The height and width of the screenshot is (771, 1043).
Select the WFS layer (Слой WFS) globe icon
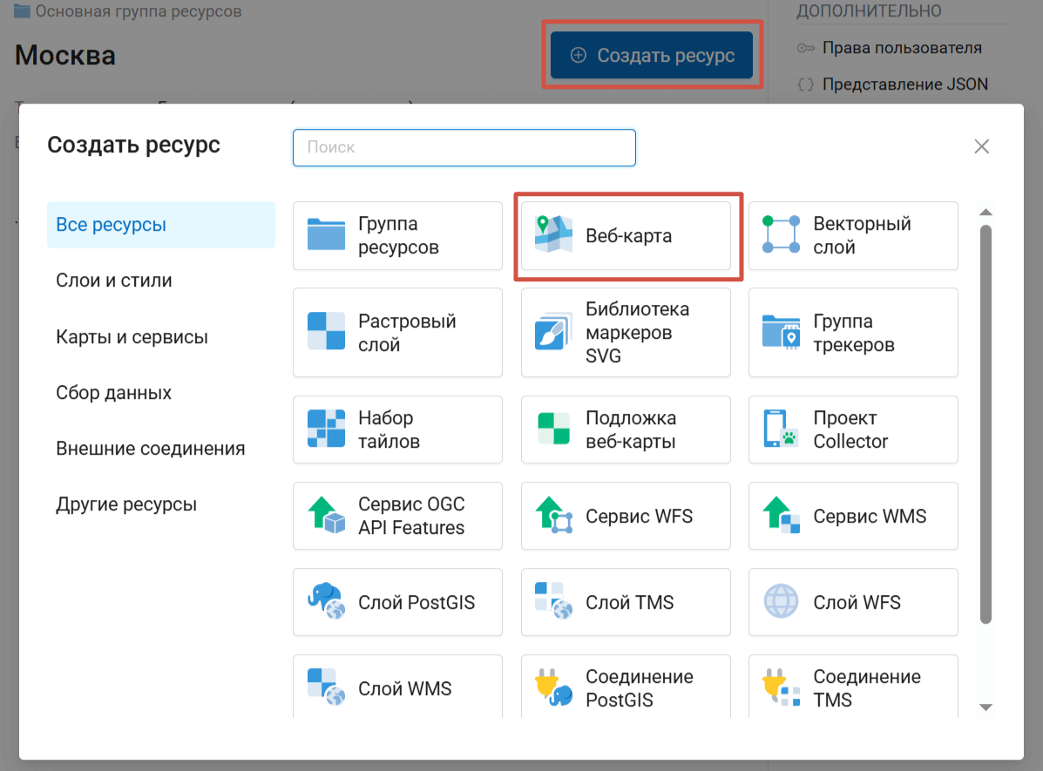781,602
